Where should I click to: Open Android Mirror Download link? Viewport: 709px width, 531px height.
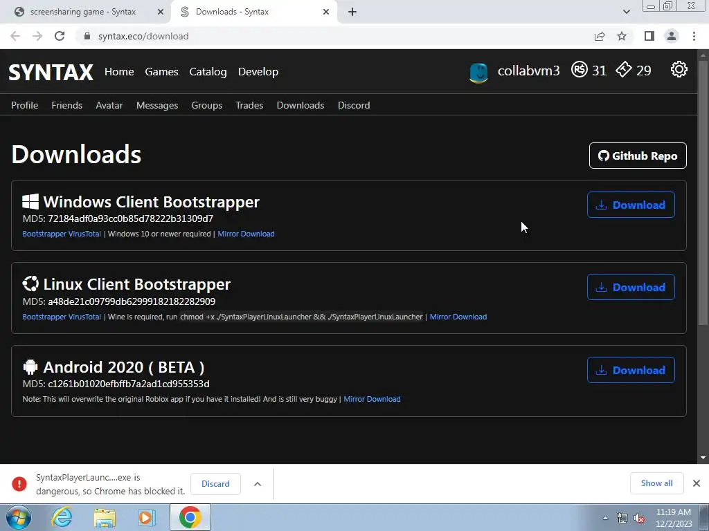click(x=372, y=399)
